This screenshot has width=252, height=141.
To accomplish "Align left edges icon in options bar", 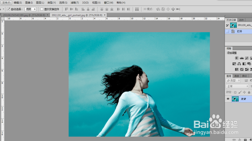I will pos(83,9).
